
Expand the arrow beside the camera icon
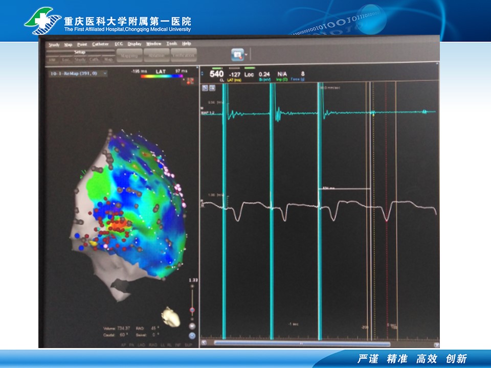click(x=246, y=55)
